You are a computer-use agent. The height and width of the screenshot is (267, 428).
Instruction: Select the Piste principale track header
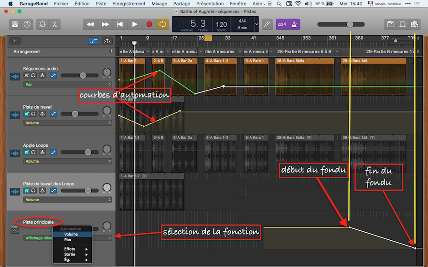[x=61, y=230]
